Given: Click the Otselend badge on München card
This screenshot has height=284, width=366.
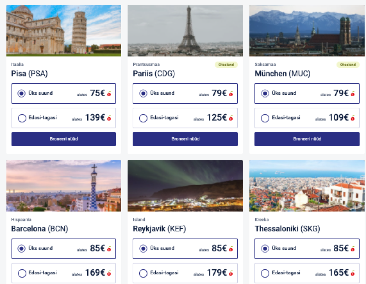Looking at the screenshot, I should point(348,65).
